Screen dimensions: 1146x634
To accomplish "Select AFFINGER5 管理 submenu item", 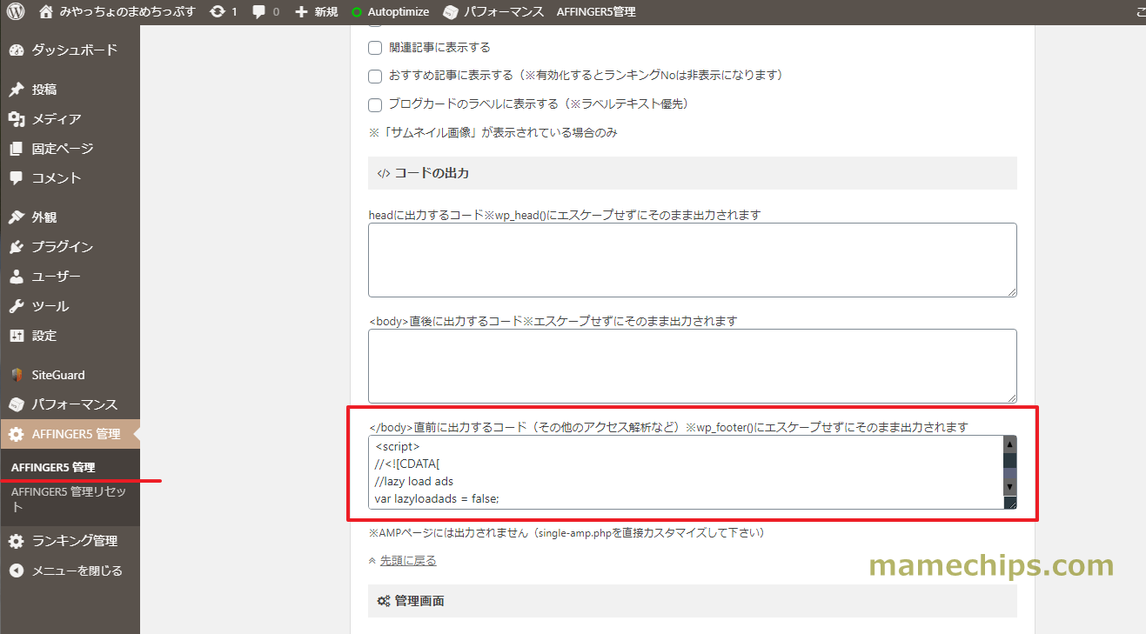I will (x=53, y=467).
